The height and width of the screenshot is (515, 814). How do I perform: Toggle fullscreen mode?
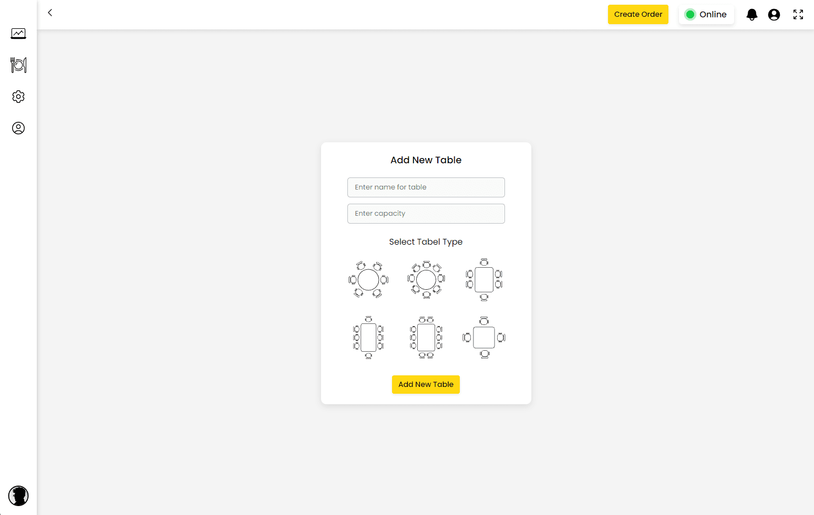pos(798,15)
